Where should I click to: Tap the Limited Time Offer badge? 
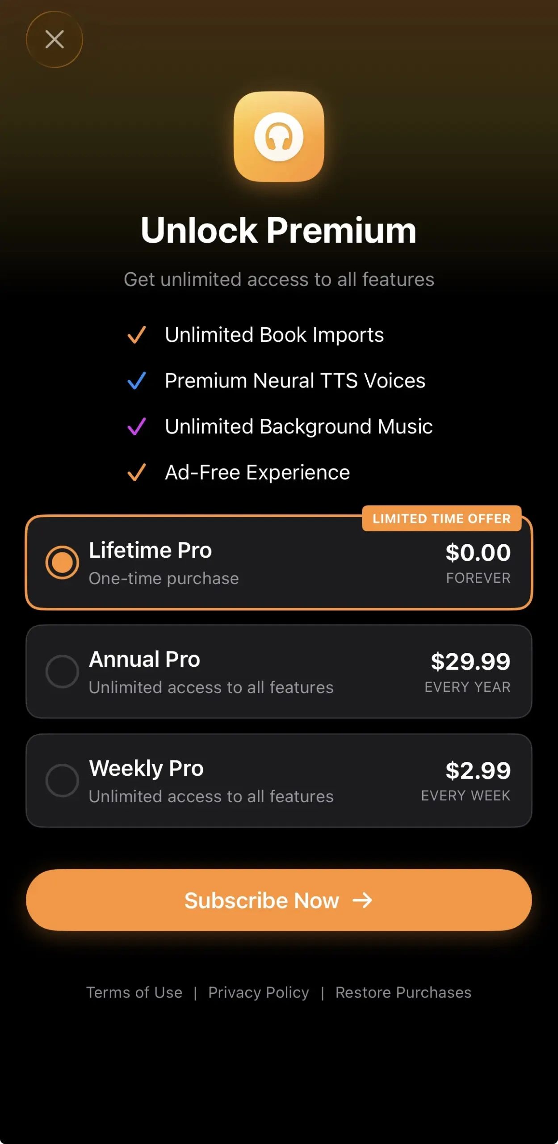[x=441, y=518]
